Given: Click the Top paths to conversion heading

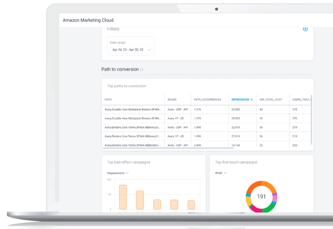Looking at the screenshot, I should point(127,86).
